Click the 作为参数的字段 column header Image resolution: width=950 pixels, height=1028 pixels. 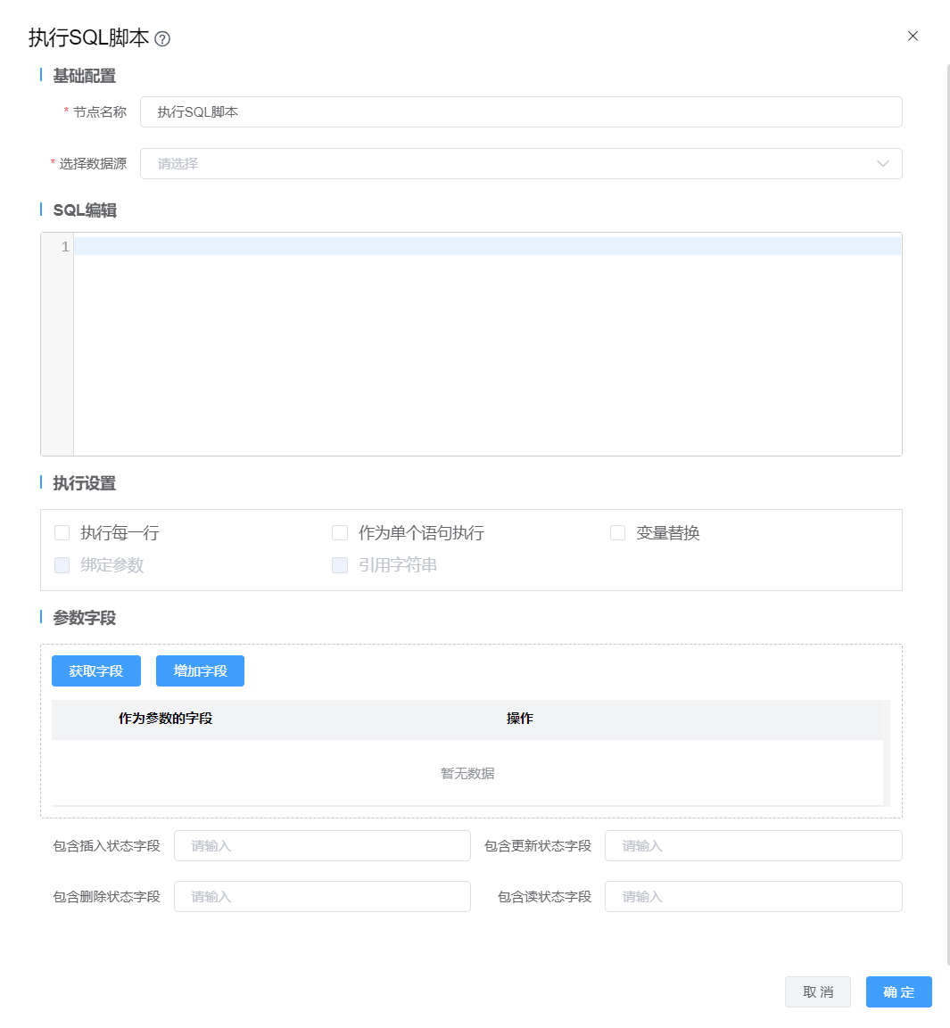tap(165, 719)
